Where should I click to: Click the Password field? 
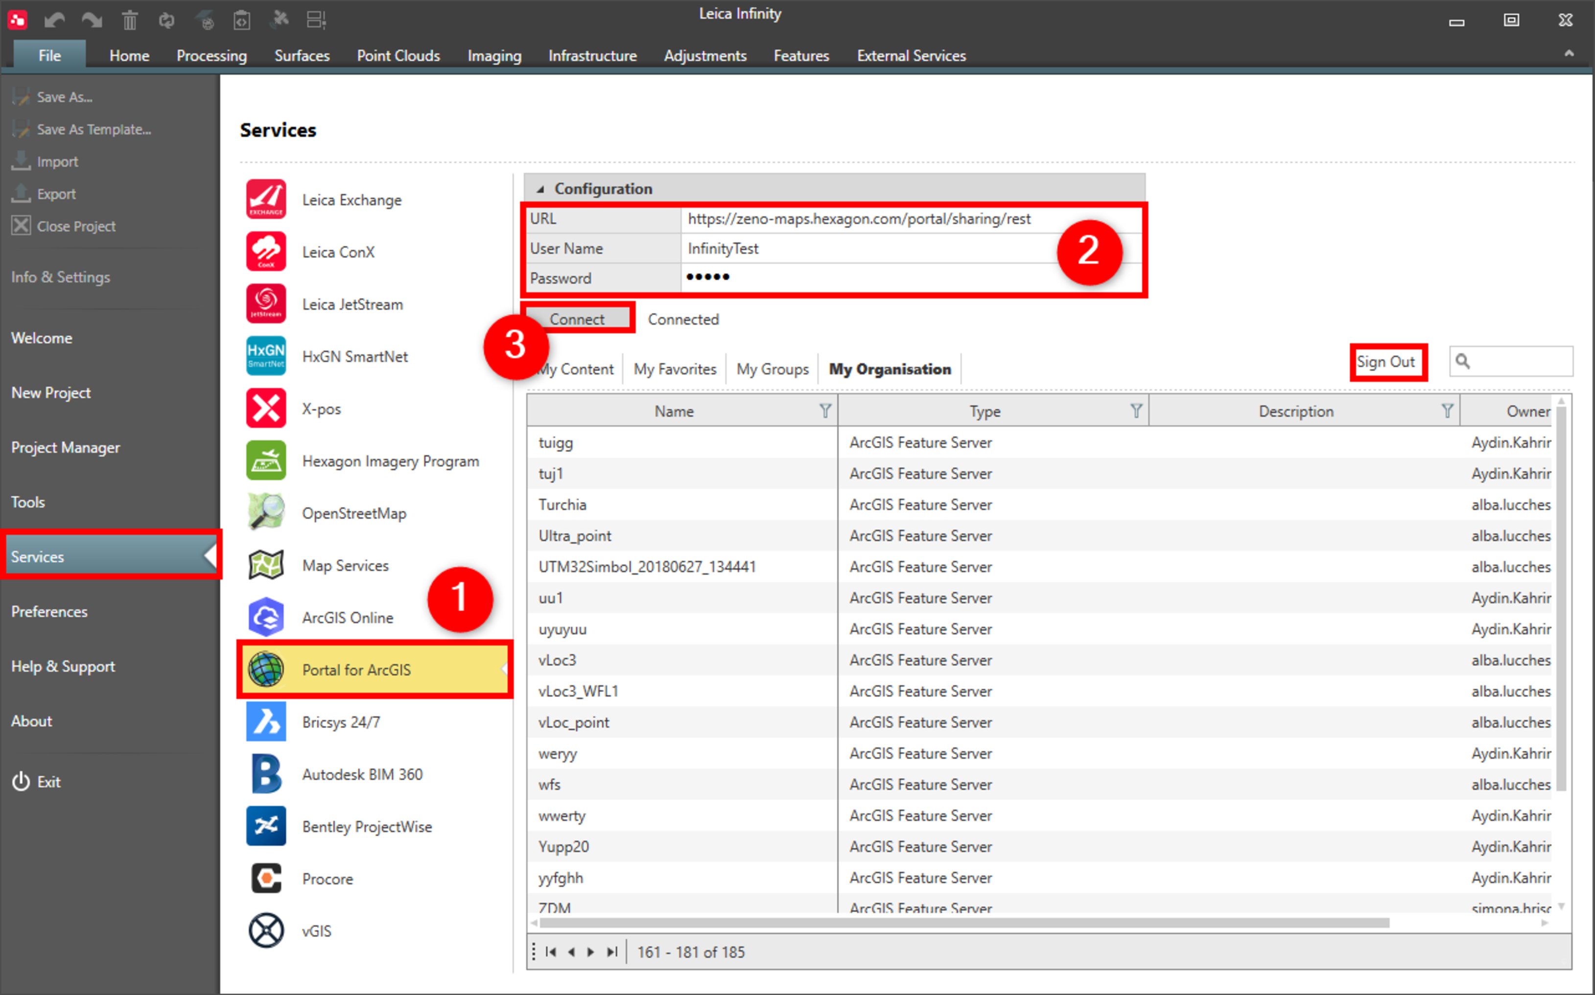[x=911, y=278]
